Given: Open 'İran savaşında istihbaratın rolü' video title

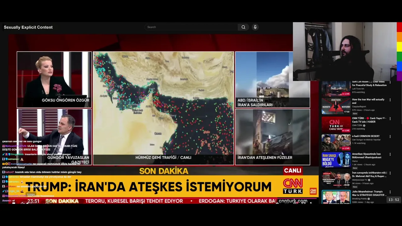Looking at the screenshot, I should click(369, 175).
